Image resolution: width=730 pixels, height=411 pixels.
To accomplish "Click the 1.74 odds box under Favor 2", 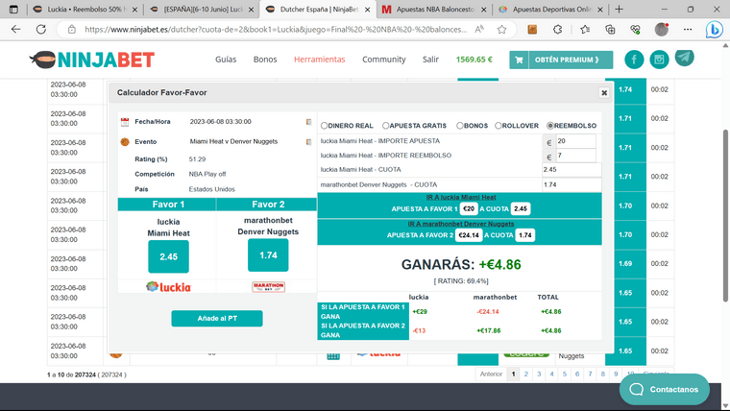I will coord(268,255).
